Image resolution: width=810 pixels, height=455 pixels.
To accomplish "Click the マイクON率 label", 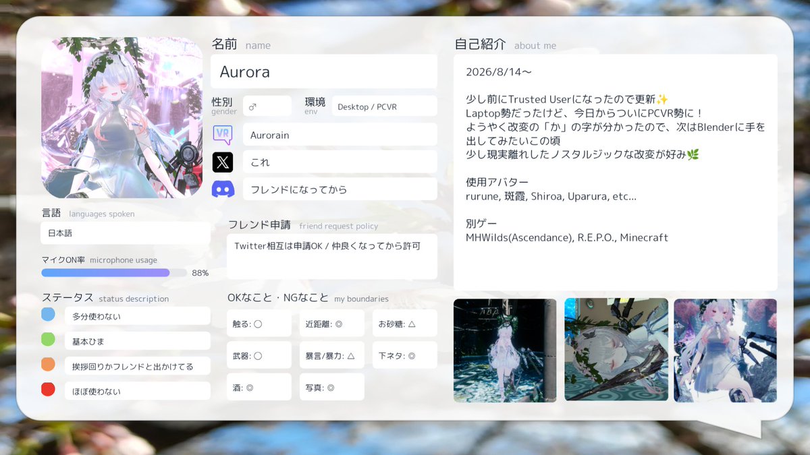I will coord(63,260).
